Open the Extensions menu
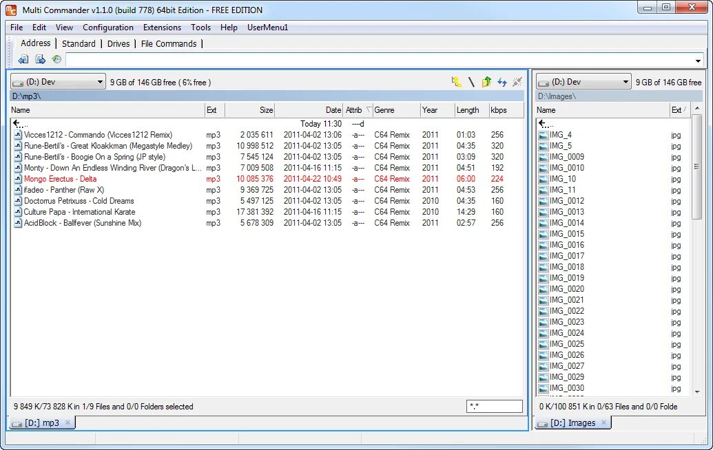713x450 pixels. coord(162,28)
